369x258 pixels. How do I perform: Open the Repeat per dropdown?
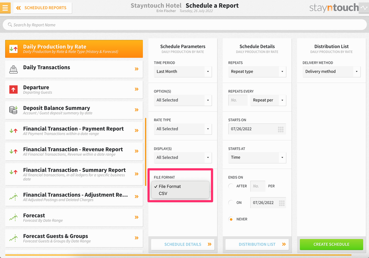click(268, 100)
